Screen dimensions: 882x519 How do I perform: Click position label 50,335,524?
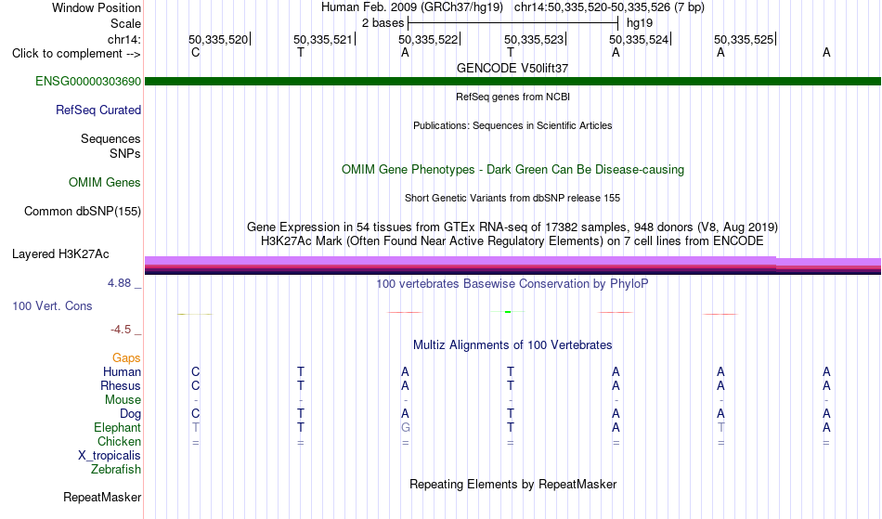639,40
